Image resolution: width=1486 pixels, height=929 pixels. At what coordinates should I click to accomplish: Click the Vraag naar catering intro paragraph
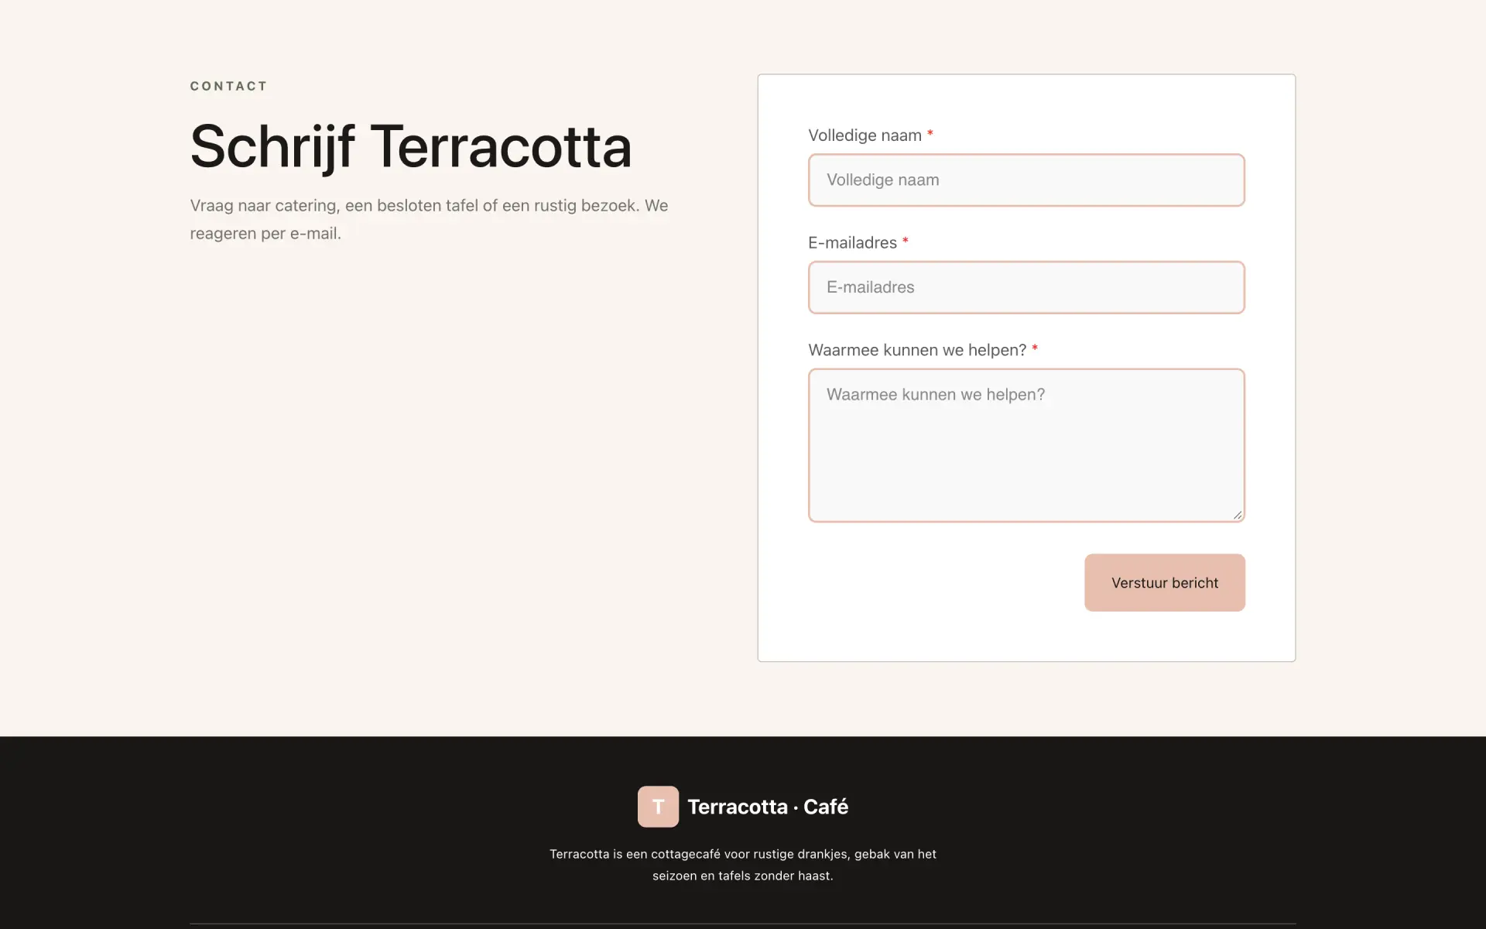click(x=430, y=219)
